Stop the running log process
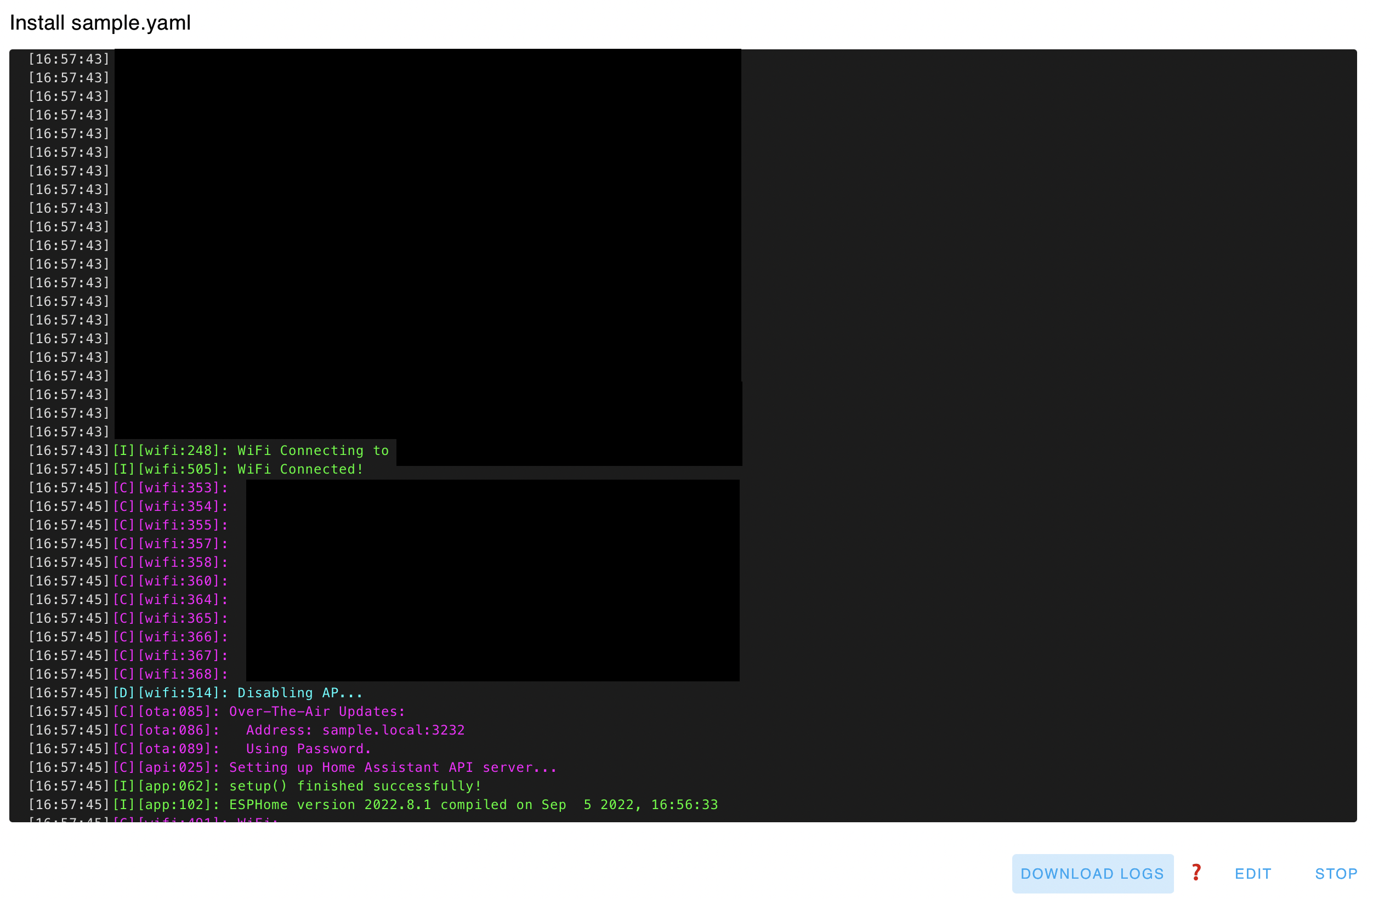Viewport: 1373px width, 899px height. coord(1336,873)
